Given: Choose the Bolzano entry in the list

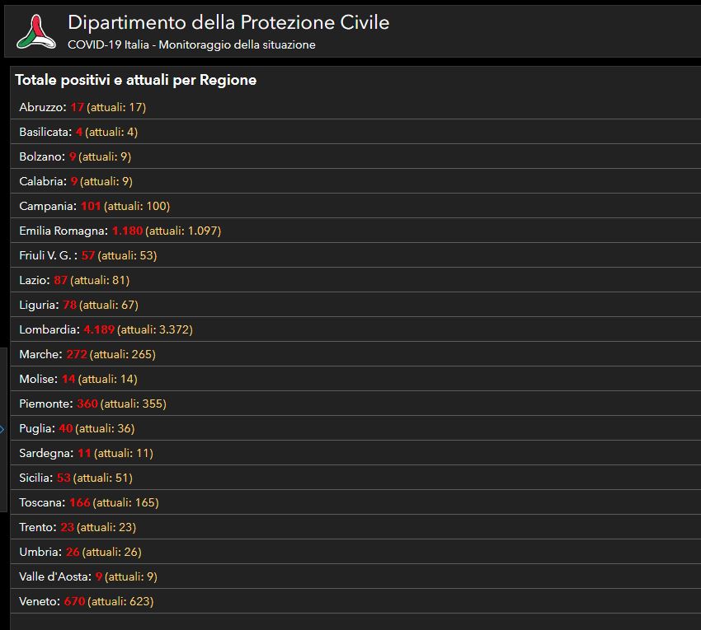Looking at the screenshot, I should (355, 156).
